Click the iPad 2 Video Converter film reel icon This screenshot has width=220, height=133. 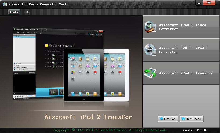(x=150, y=27)
